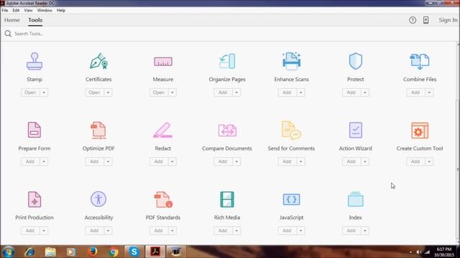Open the help question mark icon
This screenshot has width=460, height=258.
pos(413,20)
